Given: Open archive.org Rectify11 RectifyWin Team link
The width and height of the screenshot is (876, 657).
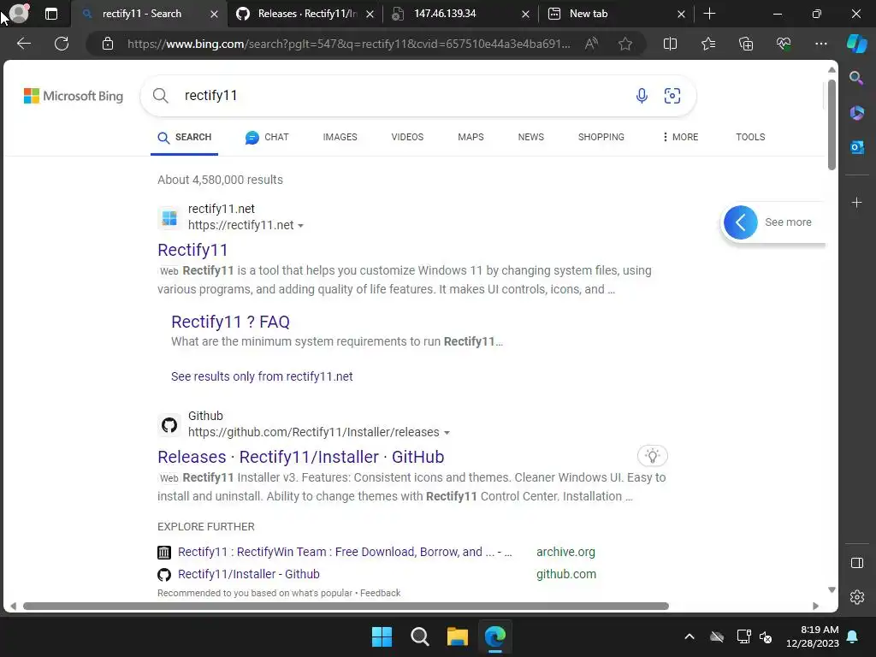Looking at the screenshot, I should pos(345,552).
